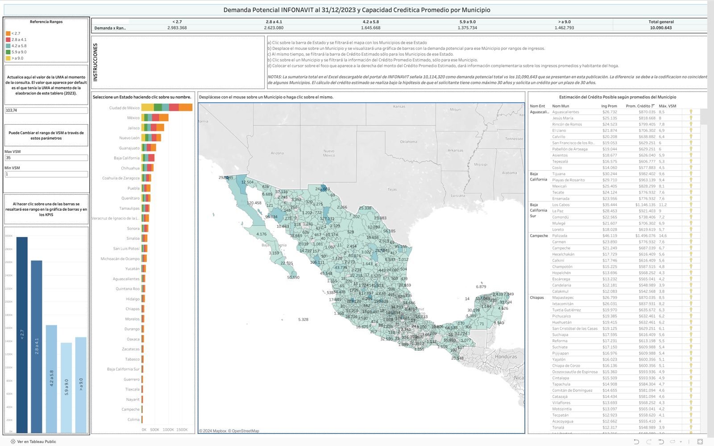Click lightbulb icon in Jesús María row
The height and width of the screenshot is (446, 714).
tap(691, 118)
